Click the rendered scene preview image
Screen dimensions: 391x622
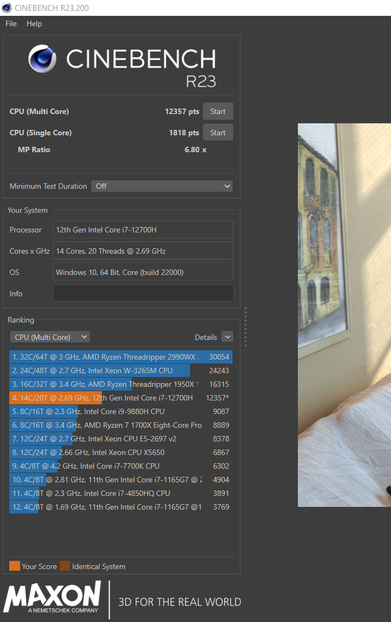pos(344,315)
